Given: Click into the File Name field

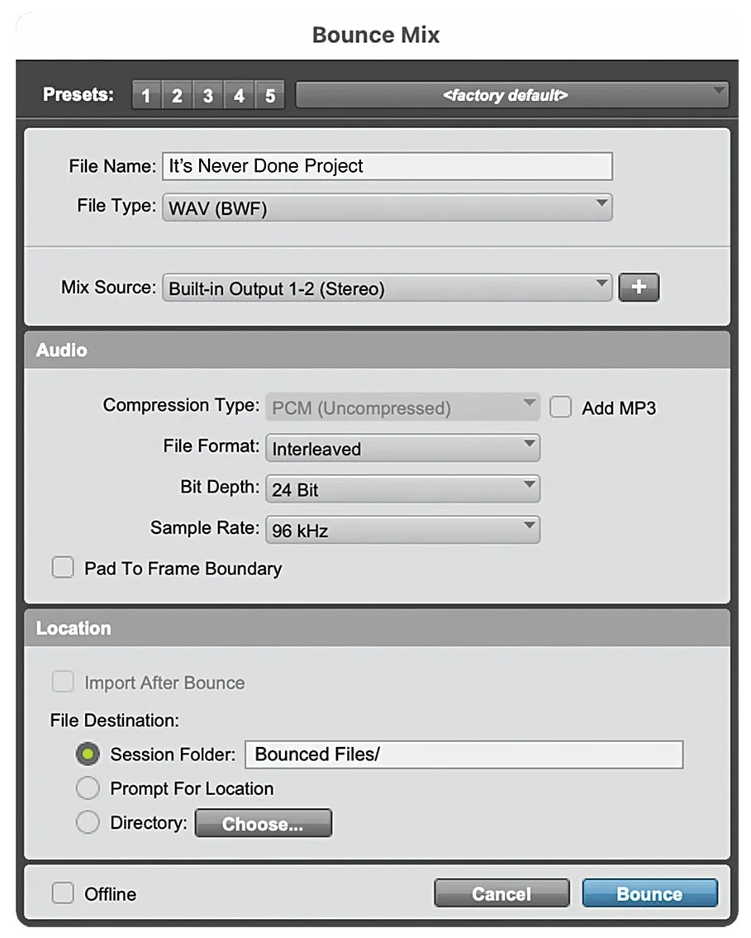Looking at the screenshot, I should point(387,166).
